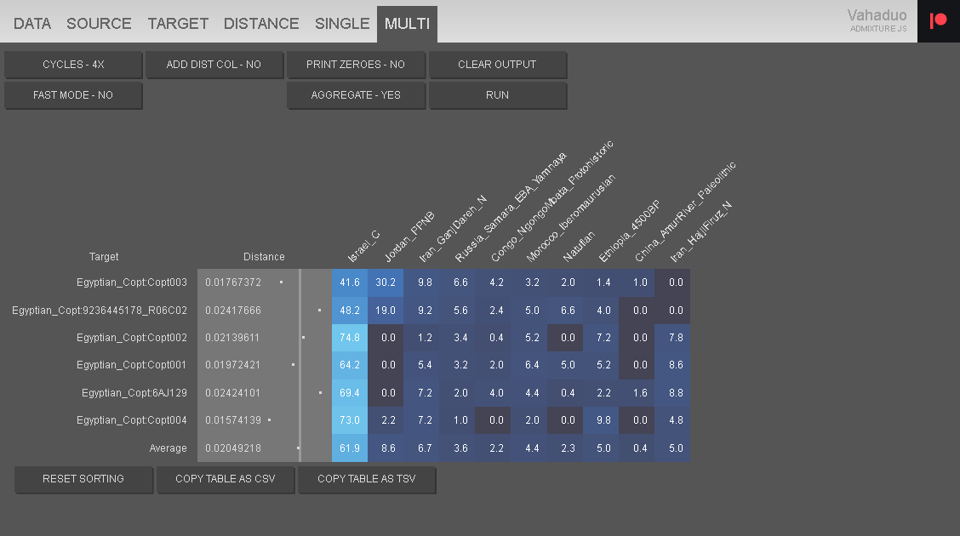Viewport: 960px width, 536px height.
Task: Click the Average row label
Action: click(168, 448)
